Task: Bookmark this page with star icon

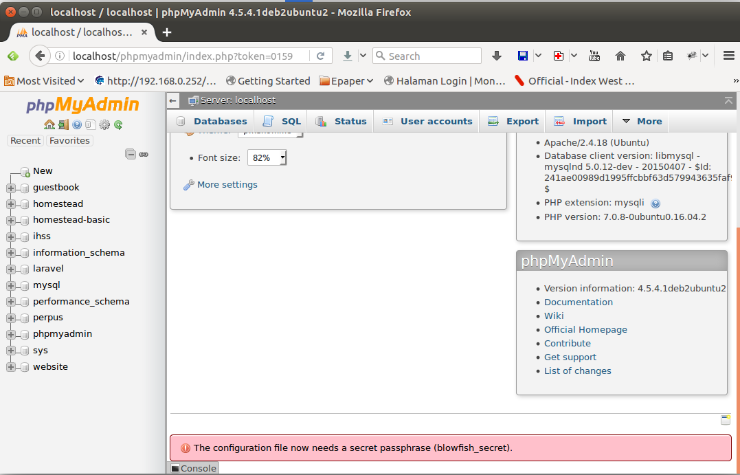Action: 646,56
